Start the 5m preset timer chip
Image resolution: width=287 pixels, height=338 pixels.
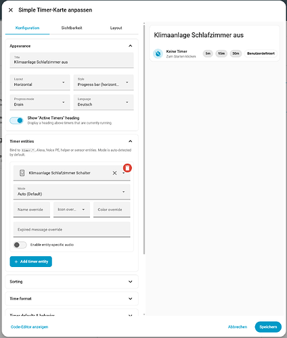coord(208,53)
